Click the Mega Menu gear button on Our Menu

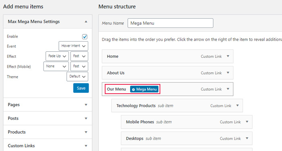(x=144, y=89)
